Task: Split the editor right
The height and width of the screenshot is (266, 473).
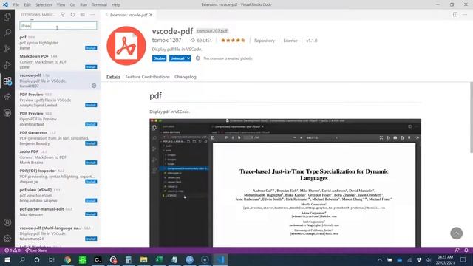Action: pos(455,15)
